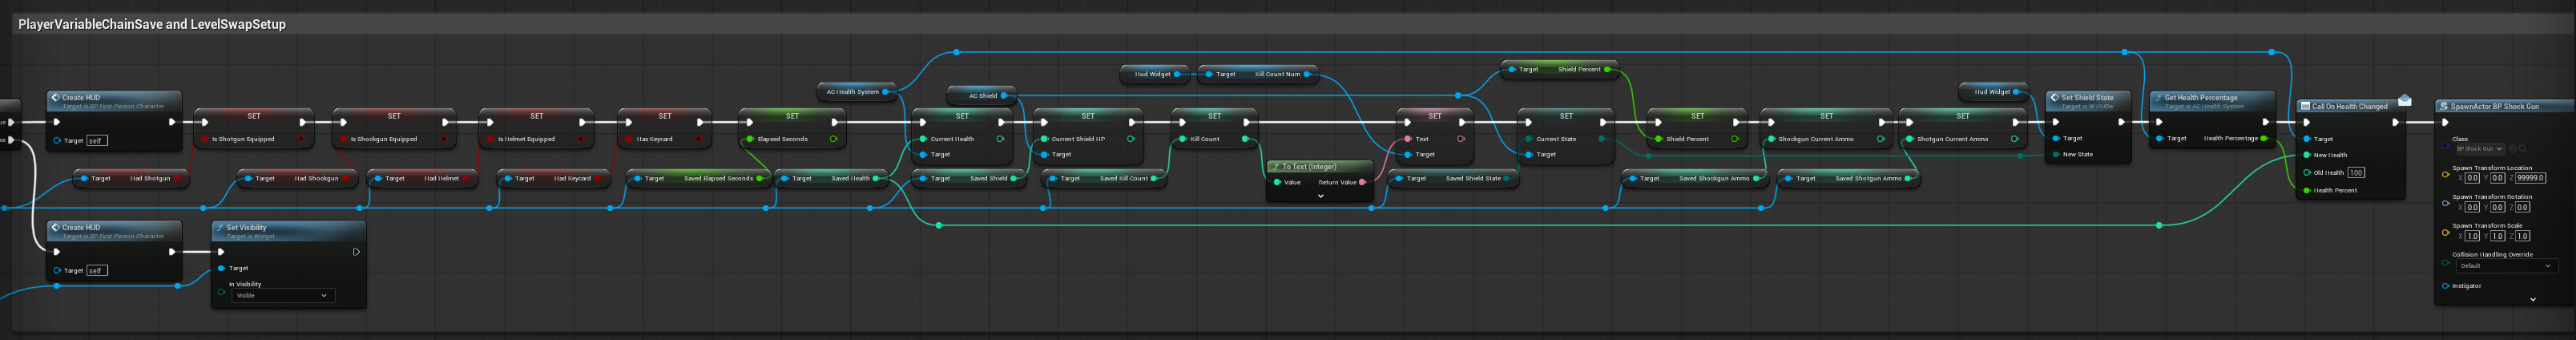Click the Health Percent input pin

(2307, 190)
